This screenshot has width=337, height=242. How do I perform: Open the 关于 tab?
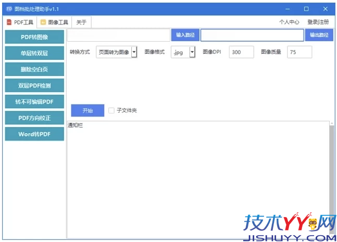pyautogui.click(x=81, y=22)
